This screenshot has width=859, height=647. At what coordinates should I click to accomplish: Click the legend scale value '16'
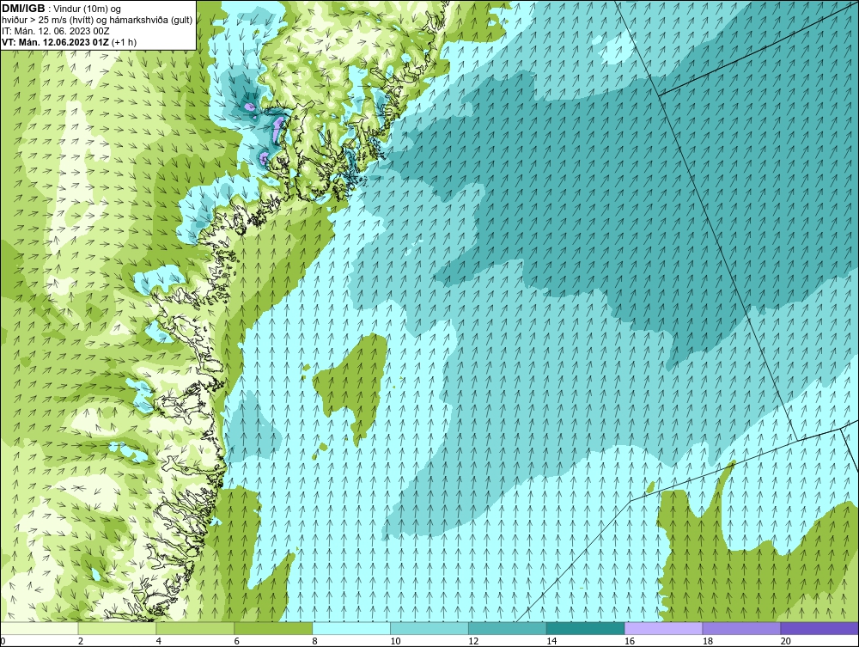tap(630, 641)
